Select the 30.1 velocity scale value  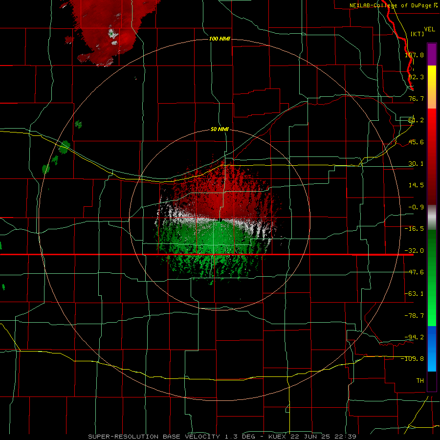tap(416, 164)
